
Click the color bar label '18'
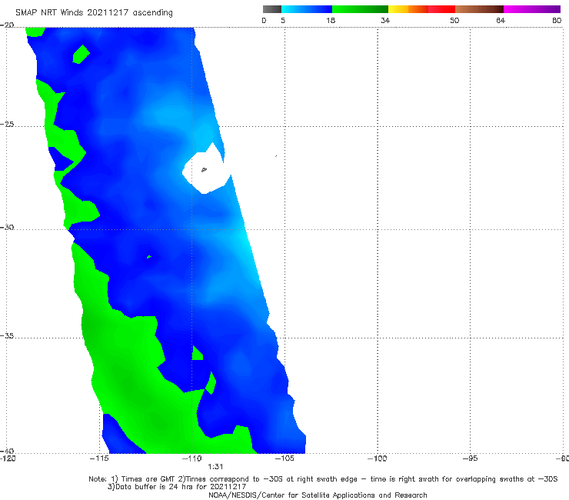click(x=331, y=20)
